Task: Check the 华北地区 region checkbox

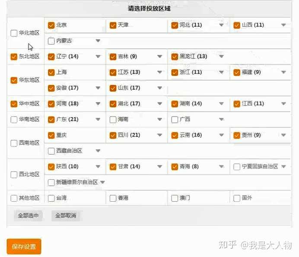Action: pos(14,33)
